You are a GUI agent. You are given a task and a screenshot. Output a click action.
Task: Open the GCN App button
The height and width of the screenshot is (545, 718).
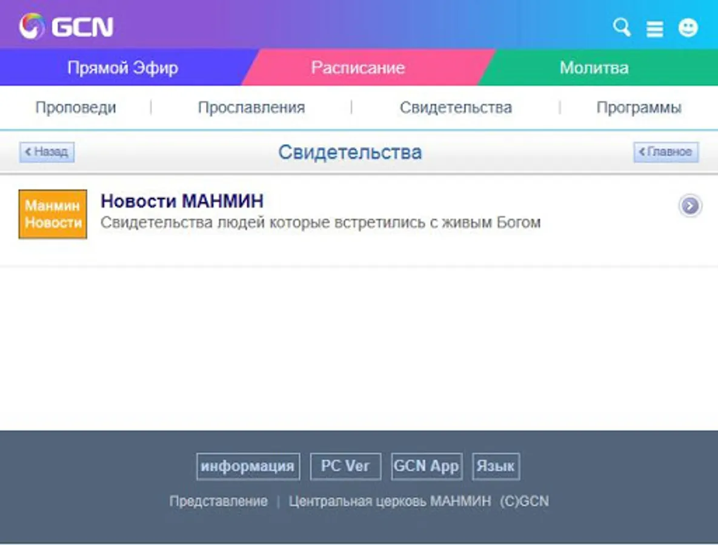[427, 466]
